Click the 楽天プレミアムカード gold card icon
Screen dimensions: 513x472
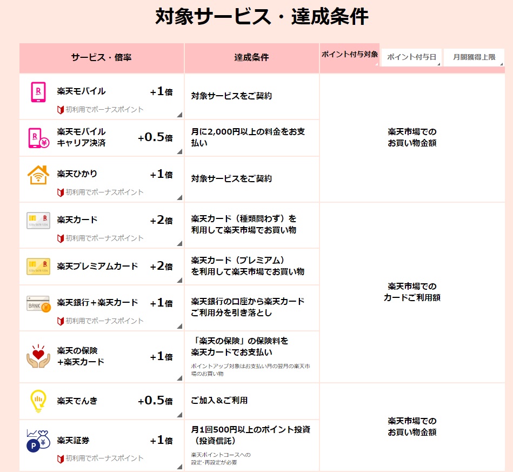tap(38, 267)
